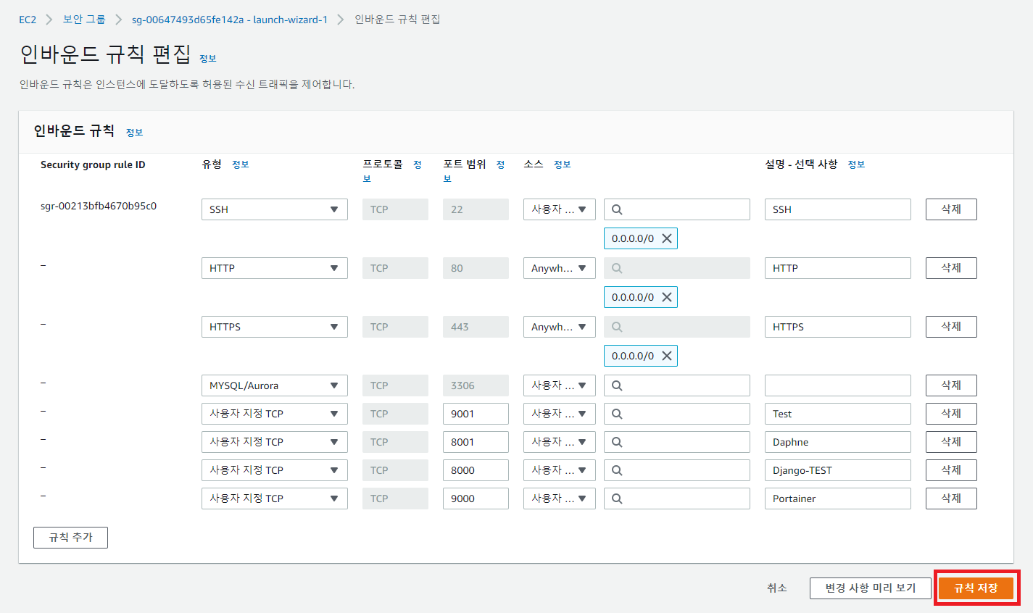Click the search icon in SSH source field
1033x613 pixels.
617,209
